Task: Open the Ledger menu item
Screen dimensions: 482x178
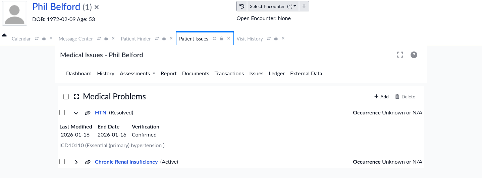Action: point(277,74)
